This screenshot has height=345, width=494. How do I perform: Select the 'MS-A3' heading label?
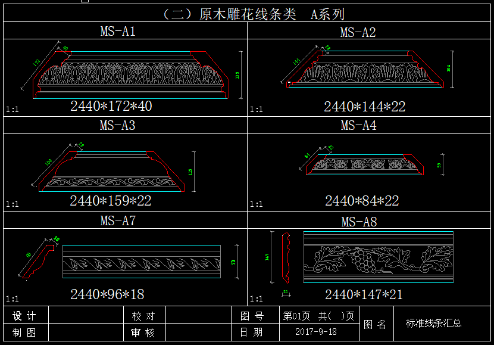117,126
